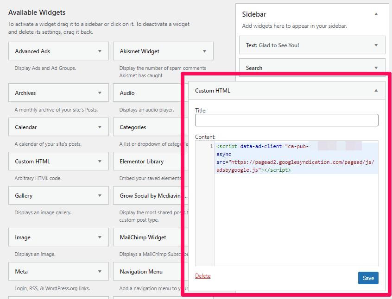This screenshot has height=299, width=392.
Task: Expand the Calendar widget arrow
Action: [x=100, y=127]
